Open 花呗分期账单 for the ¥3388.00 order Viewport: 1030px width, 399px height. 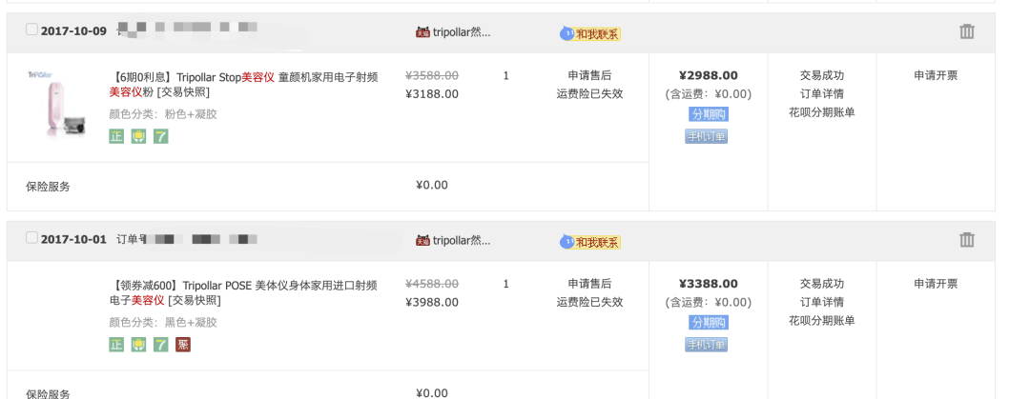[821, 320]
